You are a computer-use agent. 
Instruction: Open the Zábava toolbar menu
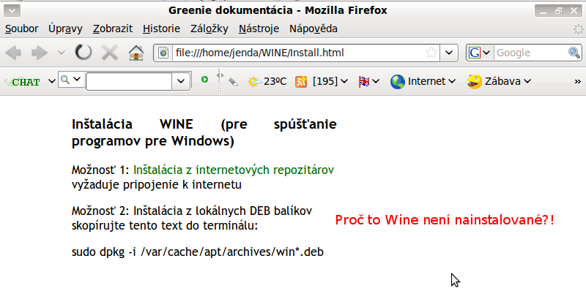500,81
